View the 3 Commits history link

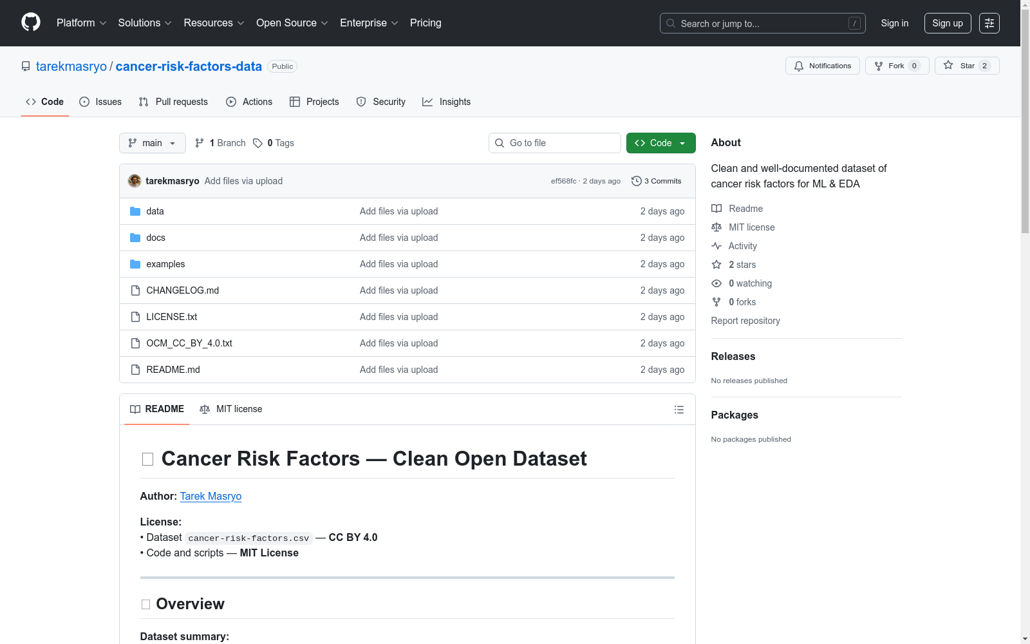point(657,181)
